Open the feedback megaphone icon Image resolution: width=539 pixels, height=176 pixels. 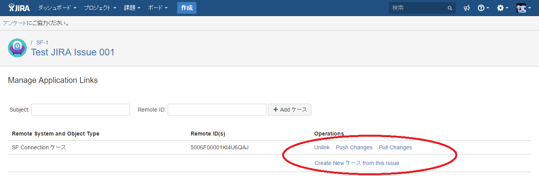(467, 8)
